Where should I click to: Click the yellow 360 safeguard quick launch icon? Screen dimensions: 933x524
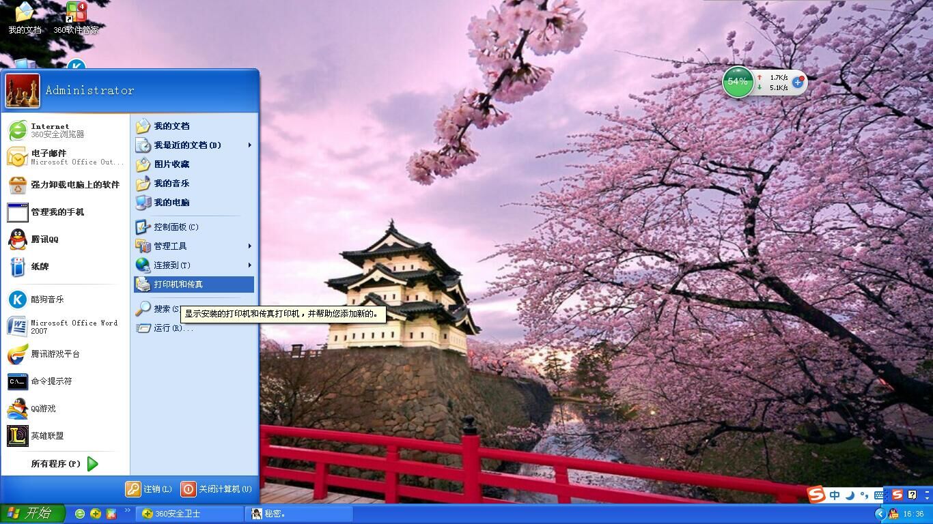coord(96,514)
